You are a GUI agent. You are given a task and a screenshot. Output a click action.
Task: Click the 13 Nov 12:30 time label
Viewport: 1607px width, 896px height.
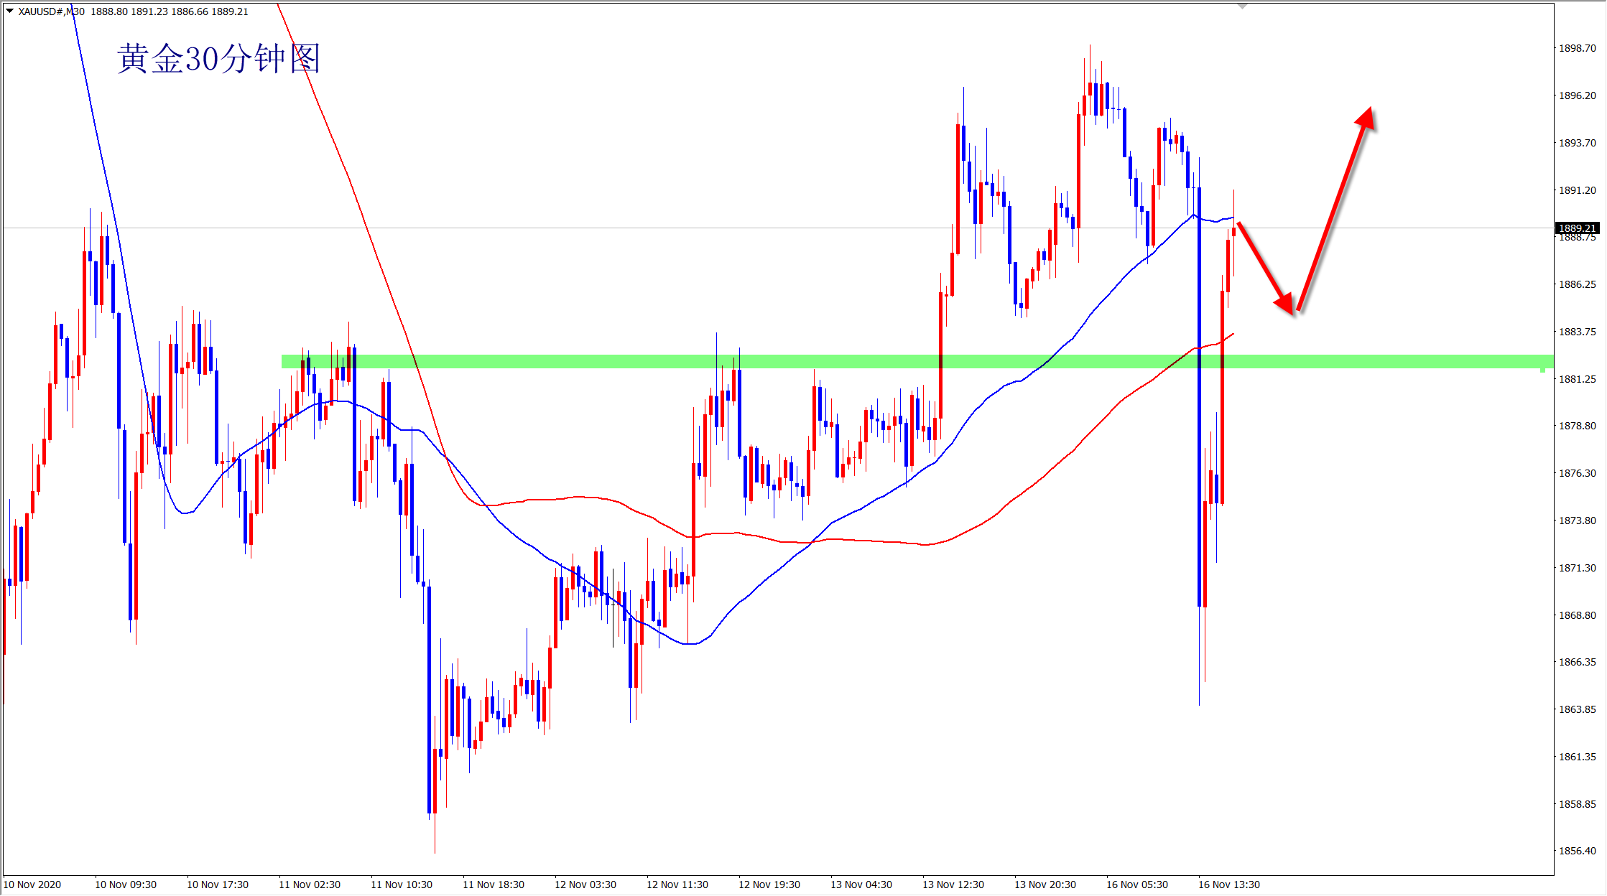click(953, 885)
